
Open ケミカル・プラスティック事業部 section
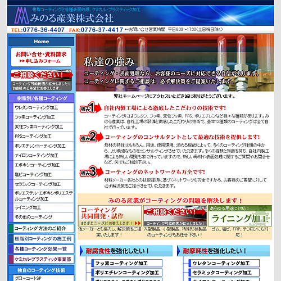(x=42, y=259)
